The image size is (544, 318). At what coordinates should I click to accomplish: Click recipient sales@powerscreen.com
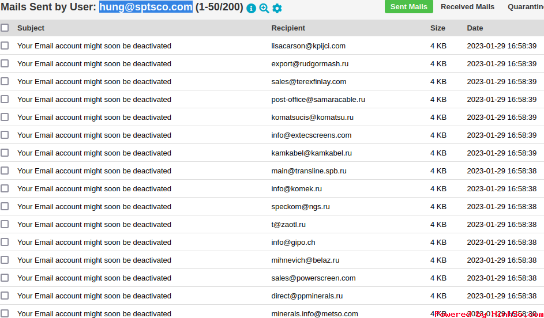click(x=313, y=278)
